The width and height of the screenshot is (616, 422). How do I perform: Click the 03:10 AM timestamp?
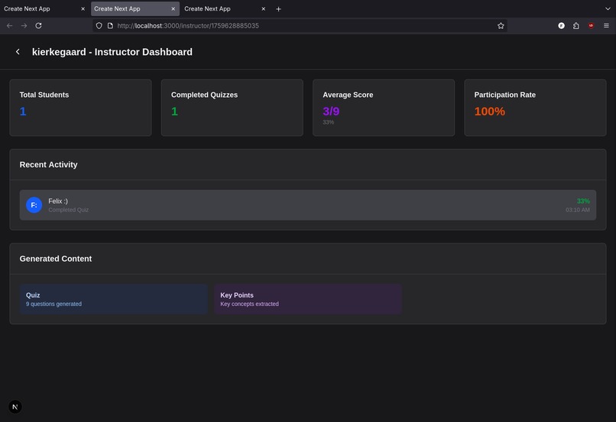click(578, 210)
